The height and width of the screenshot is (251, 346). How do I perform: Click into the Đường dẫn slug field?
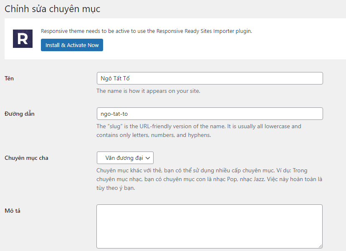[x=210, y=114]
